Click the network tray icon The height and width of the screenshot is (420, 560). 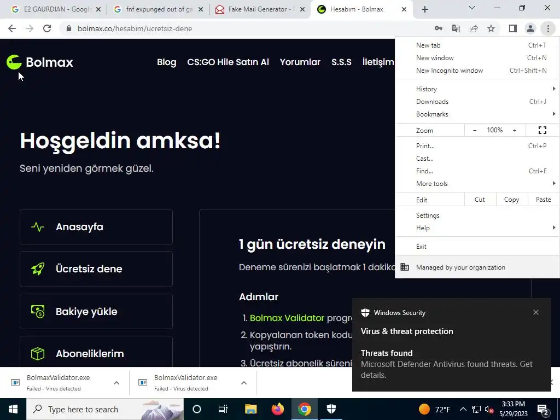coord(476,409)
